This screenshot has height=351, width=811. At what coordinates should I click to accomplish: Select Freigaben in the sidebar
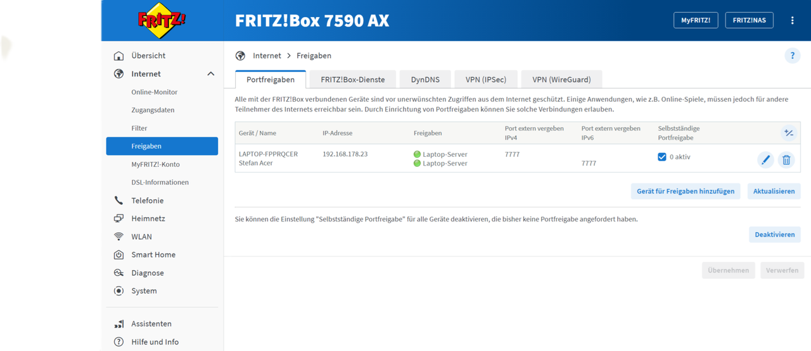pyautogui.click(x=162, y=146)
